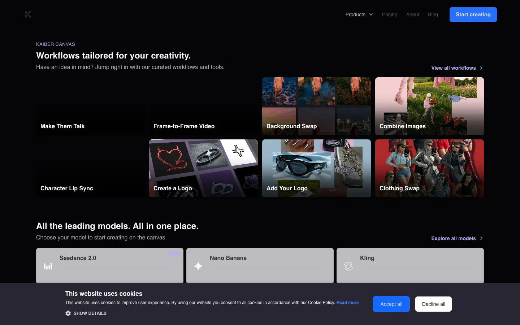This screenshot has height=325, width=520.
Task: Open the Blog link in navigation
Action: [x=433, y=14]
